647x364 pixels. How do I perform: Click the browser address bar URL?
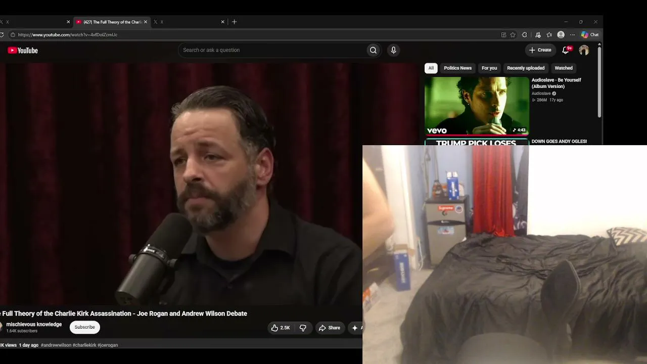(x=68, y=35)
